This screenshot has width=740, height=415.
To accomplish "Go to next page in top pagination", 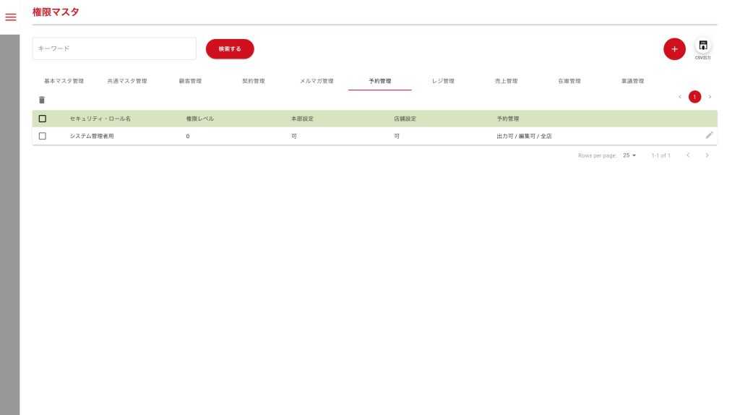I will [710, 97].
